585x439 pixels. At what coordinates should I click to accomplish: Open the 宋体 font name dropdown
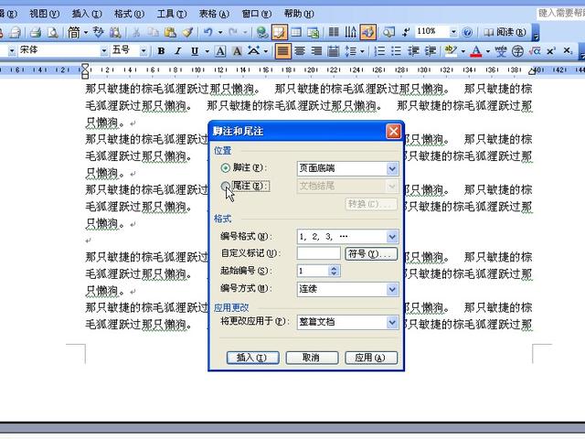tap(104, 51)
